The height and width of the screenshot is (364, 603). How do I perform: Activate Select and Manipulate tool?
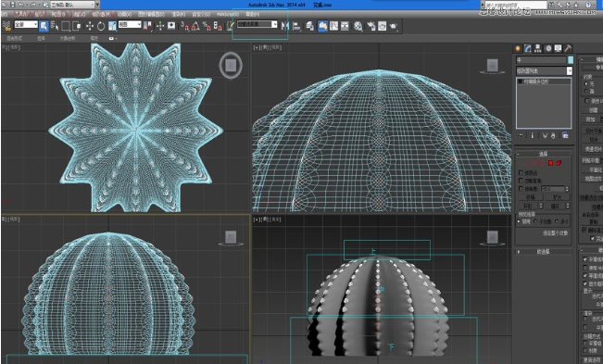pos(160,26)
